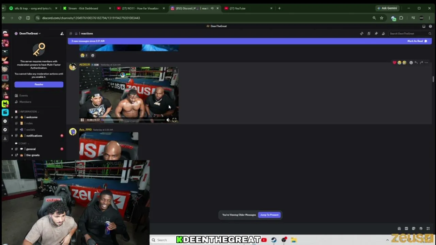Open emoji picker for AEDEER's message
The width and height of the screenshot is (436, 245).
[x=411, y=63]
